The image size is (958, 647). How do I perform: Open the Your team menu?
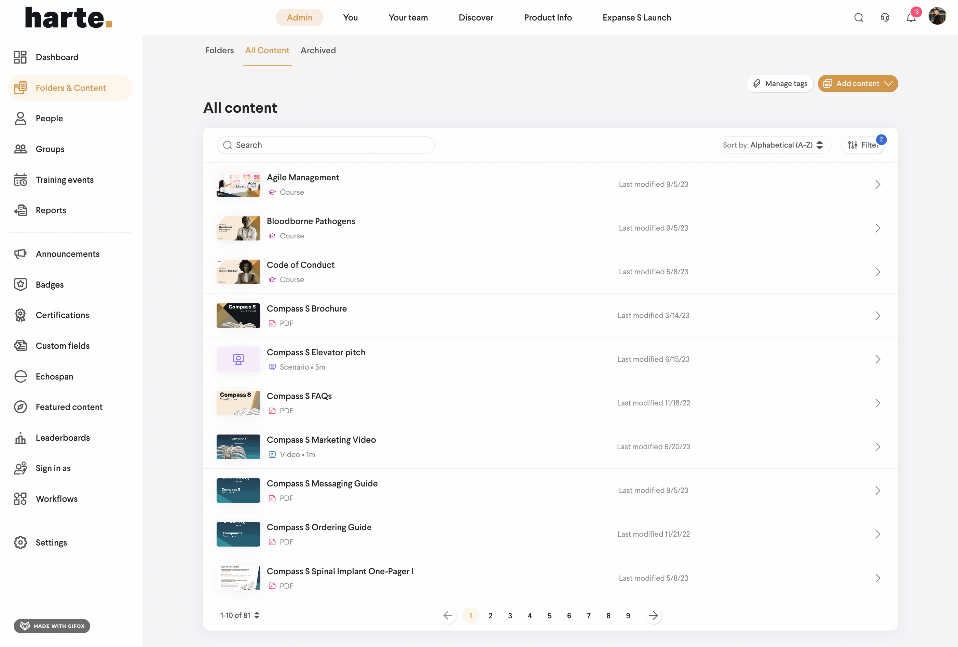(408, 18)
